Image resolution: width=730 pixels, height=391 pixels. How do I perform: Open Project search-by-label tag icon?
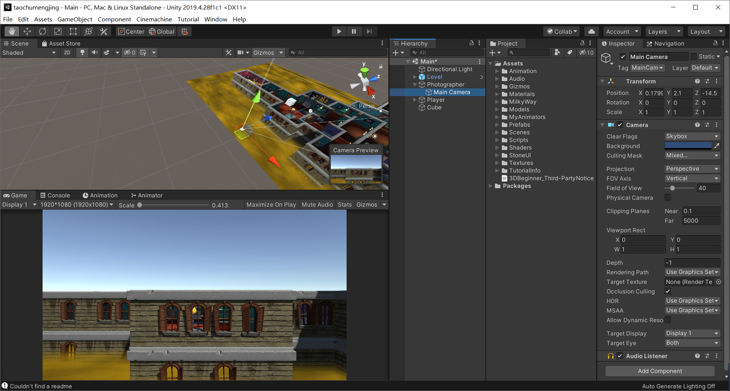(x=570, y=52)
